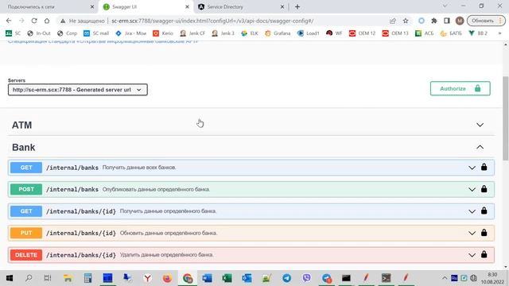The height and width of the screenshot is (286, 509).
Task: Open the ELK bookmark
Action: tap(250, 33)
